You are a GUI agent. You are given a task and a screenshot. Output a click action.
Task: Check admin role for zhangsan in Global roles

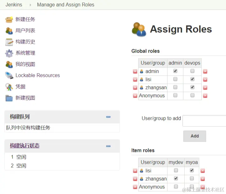click(175, 87)
